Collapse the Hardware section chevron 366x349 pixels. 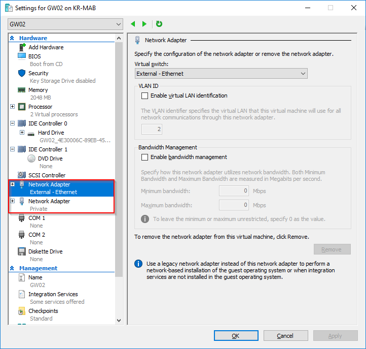12,38
